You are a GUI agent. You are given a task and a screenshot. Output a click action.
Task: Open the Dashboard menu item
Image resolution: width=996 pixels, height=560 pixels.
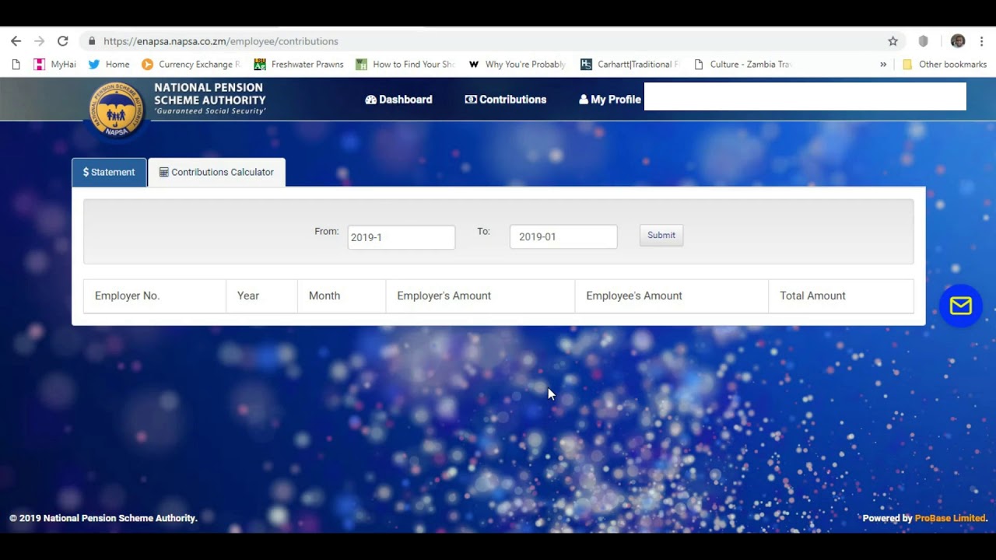pos(398,100)
